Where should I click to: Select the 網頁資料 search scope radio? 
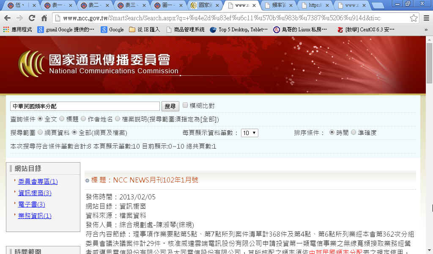pos(40,133)
